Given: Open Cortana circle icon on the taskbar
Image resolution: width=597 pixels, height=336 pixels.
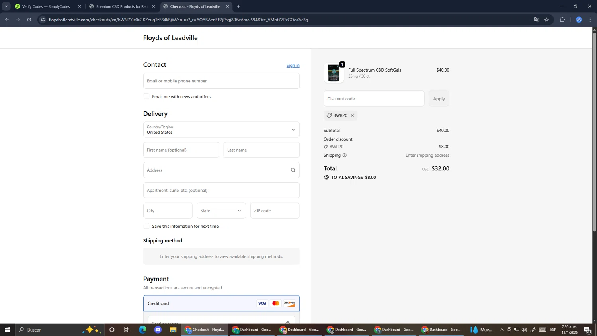Looking at the screenshot, I should tap(112, 330).
